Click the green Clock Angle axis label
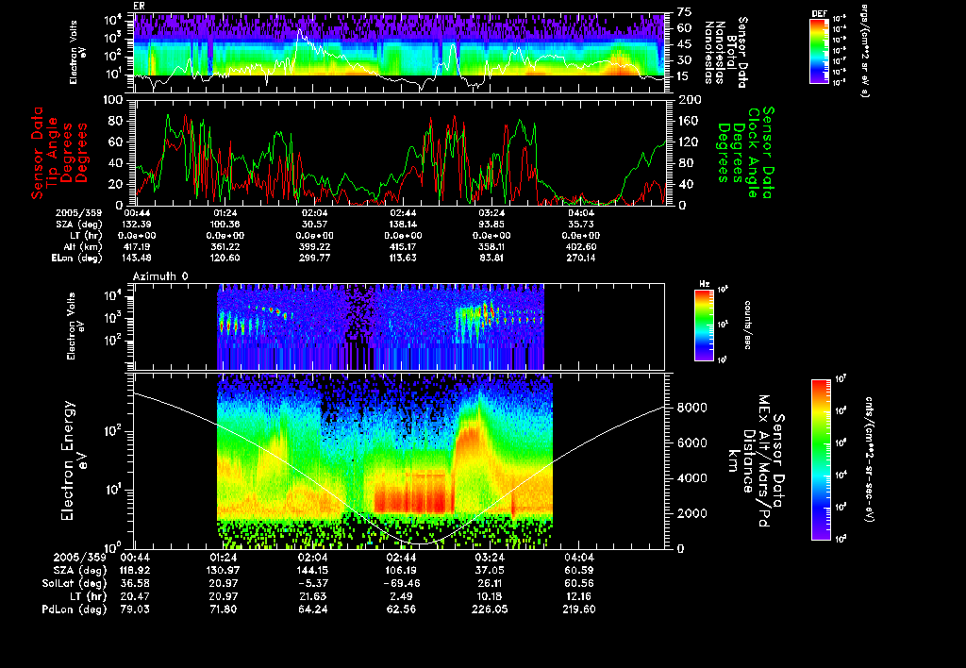 [x=745, y=152]
